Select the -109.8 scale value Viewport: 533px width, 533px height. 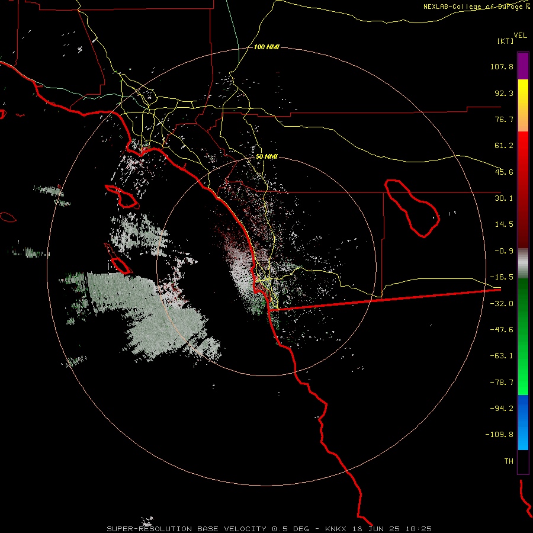(x=499, y=435)
